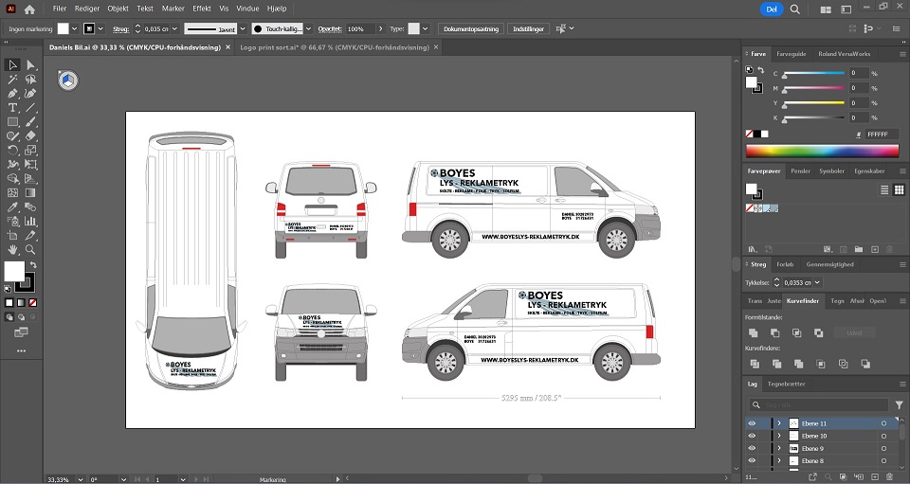Open Farve panel options menu
910x484 pixels.
click(x=902, y=54)
